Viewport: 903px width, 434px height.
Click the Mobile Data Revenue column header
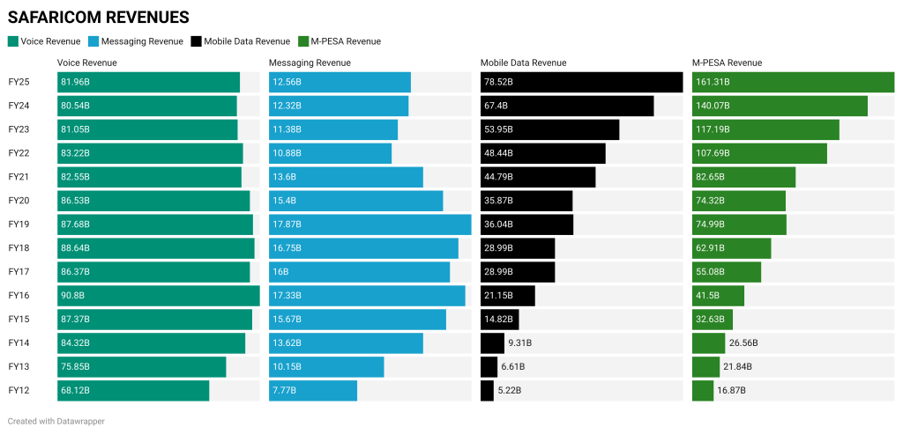[523, 63]
